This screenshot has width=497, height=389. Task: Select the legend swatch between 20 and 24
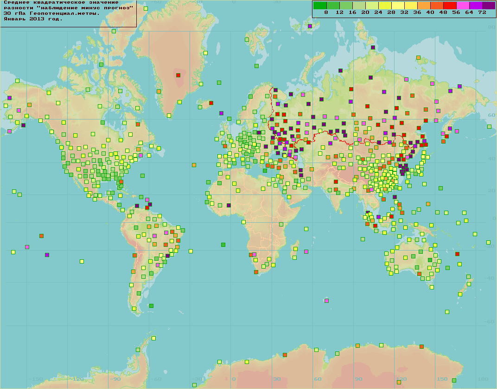click(372, 6)
